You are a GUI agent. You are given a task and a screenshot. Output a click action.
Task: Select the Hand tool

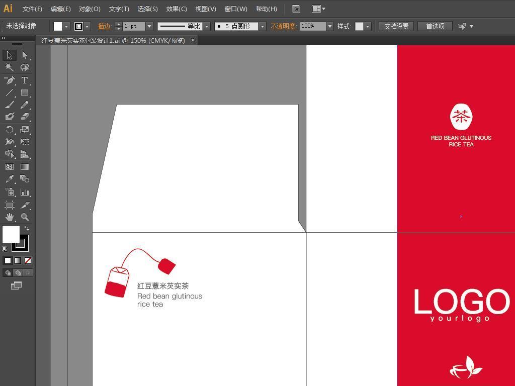10,217
